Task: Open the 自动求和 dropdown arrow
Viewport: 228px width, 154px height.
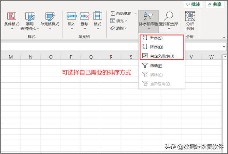Action: (135, 14)
